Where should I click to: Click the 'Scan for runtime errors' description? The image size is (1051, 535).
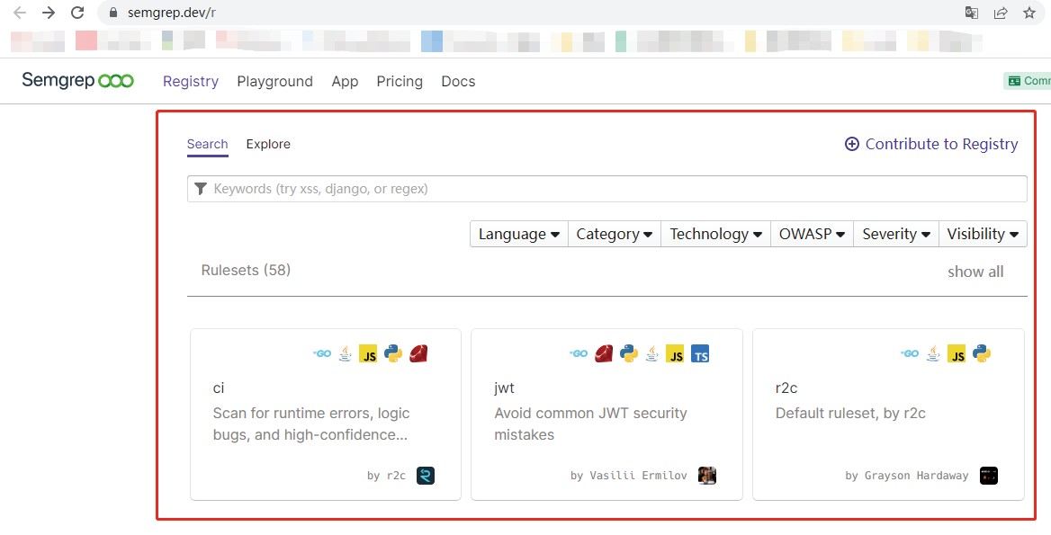click(311, 424)
